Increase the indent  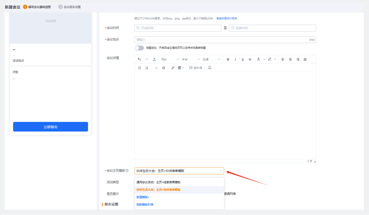[x=163, y=68]
